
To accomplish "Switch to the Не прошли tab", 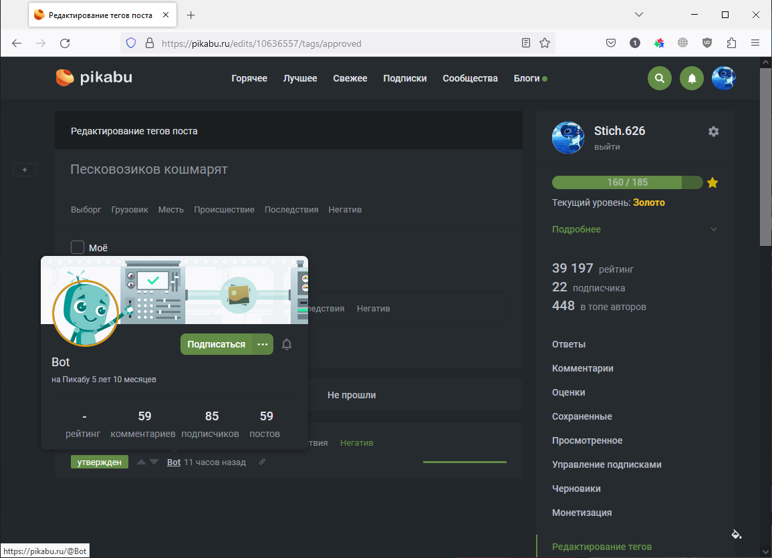I will pos(352,395).
